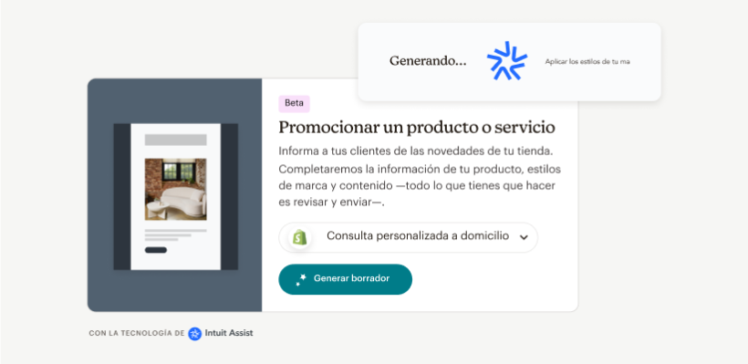The width and height of the screenshot is (748, 364).
Task: Click the sparkle icon in Generar borrador
Action: click(x=301, y=279)
